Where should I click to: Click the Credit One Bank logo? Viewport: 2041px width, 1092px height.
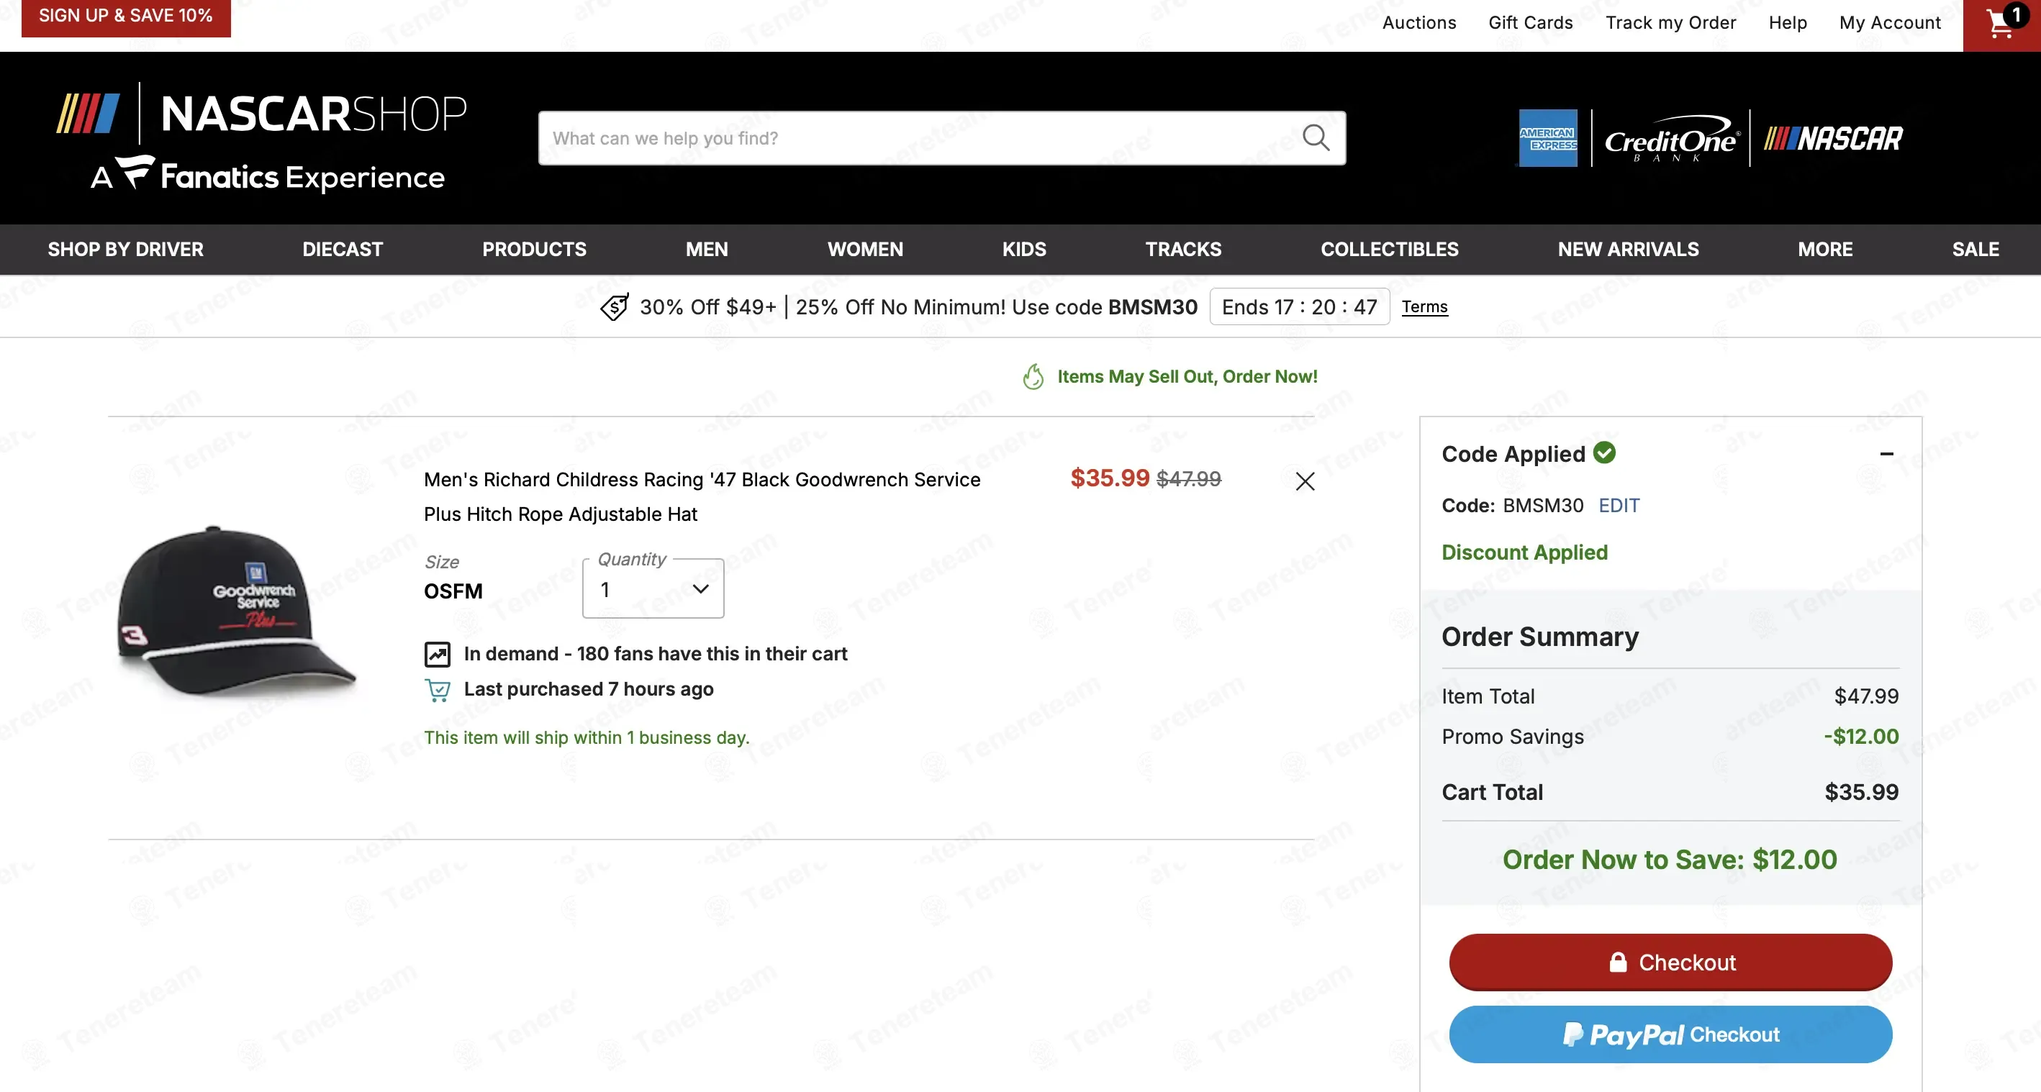click(1672, 140)
